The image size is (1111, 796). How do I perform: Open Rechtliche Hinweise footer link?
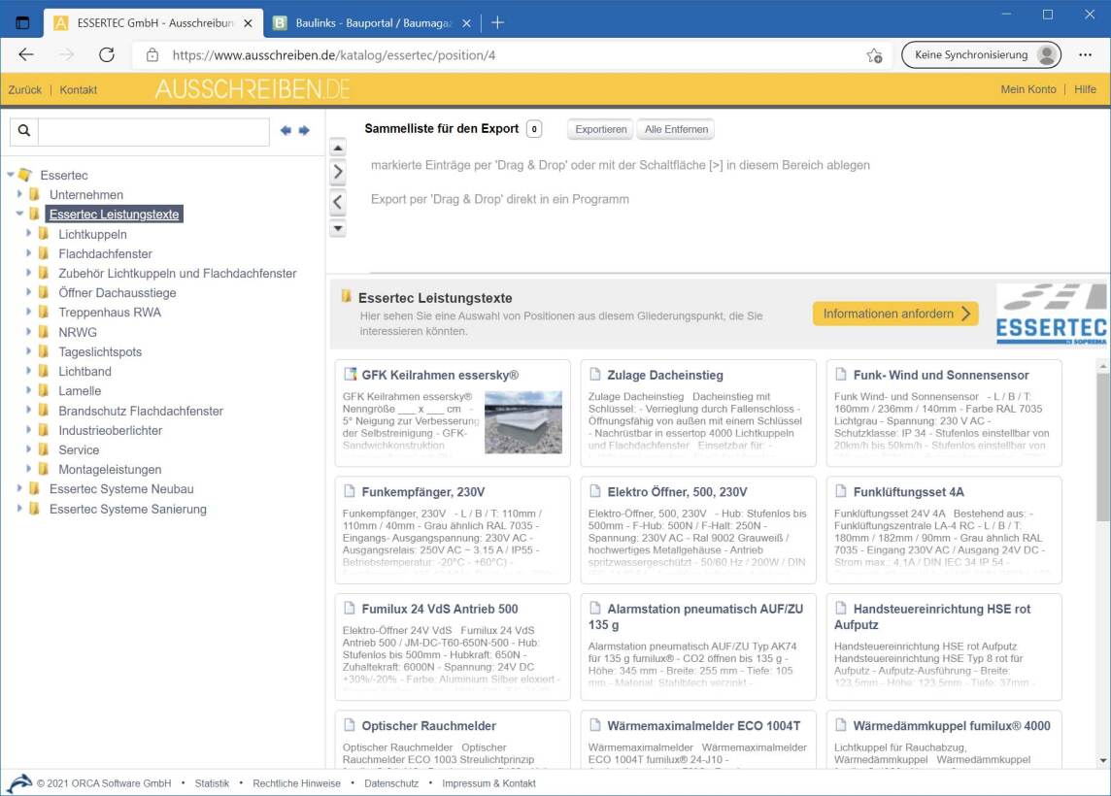(x=296, y=783)
